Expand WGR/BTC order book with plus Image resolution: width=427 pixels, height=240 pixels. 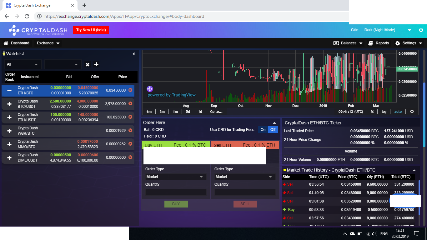click(9, 131)
